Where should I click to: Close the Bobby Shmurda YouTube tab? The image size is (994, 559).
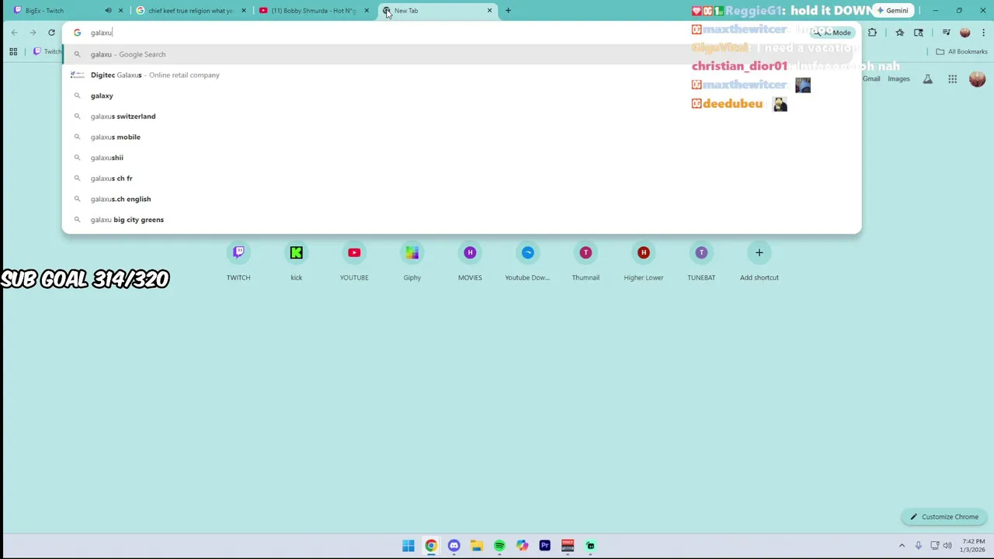click(367, 11)
